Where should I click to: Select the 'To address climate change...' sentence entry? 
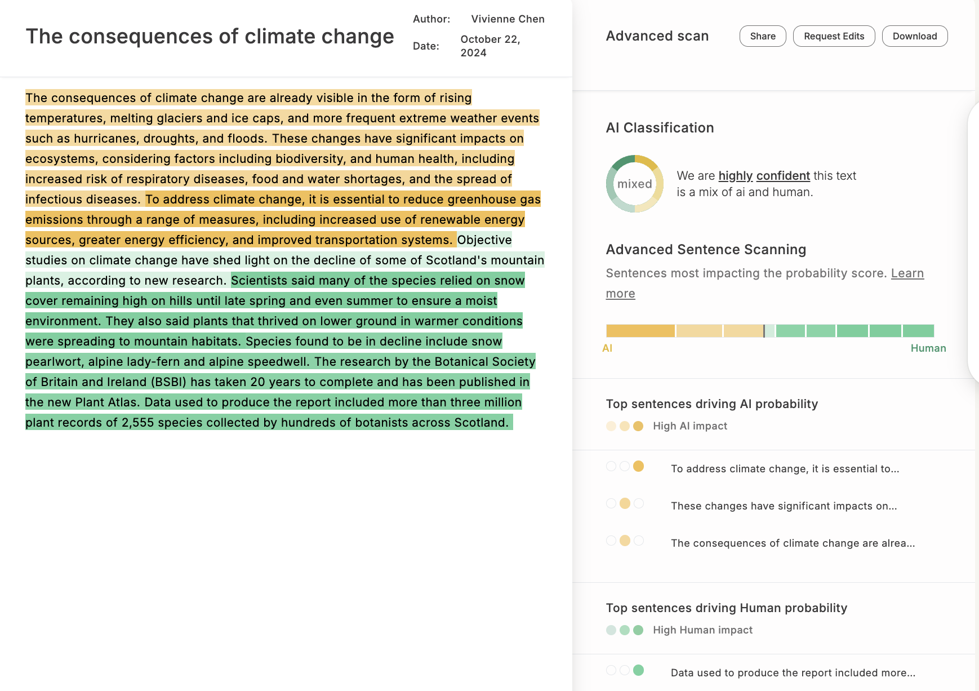[784, 469]
